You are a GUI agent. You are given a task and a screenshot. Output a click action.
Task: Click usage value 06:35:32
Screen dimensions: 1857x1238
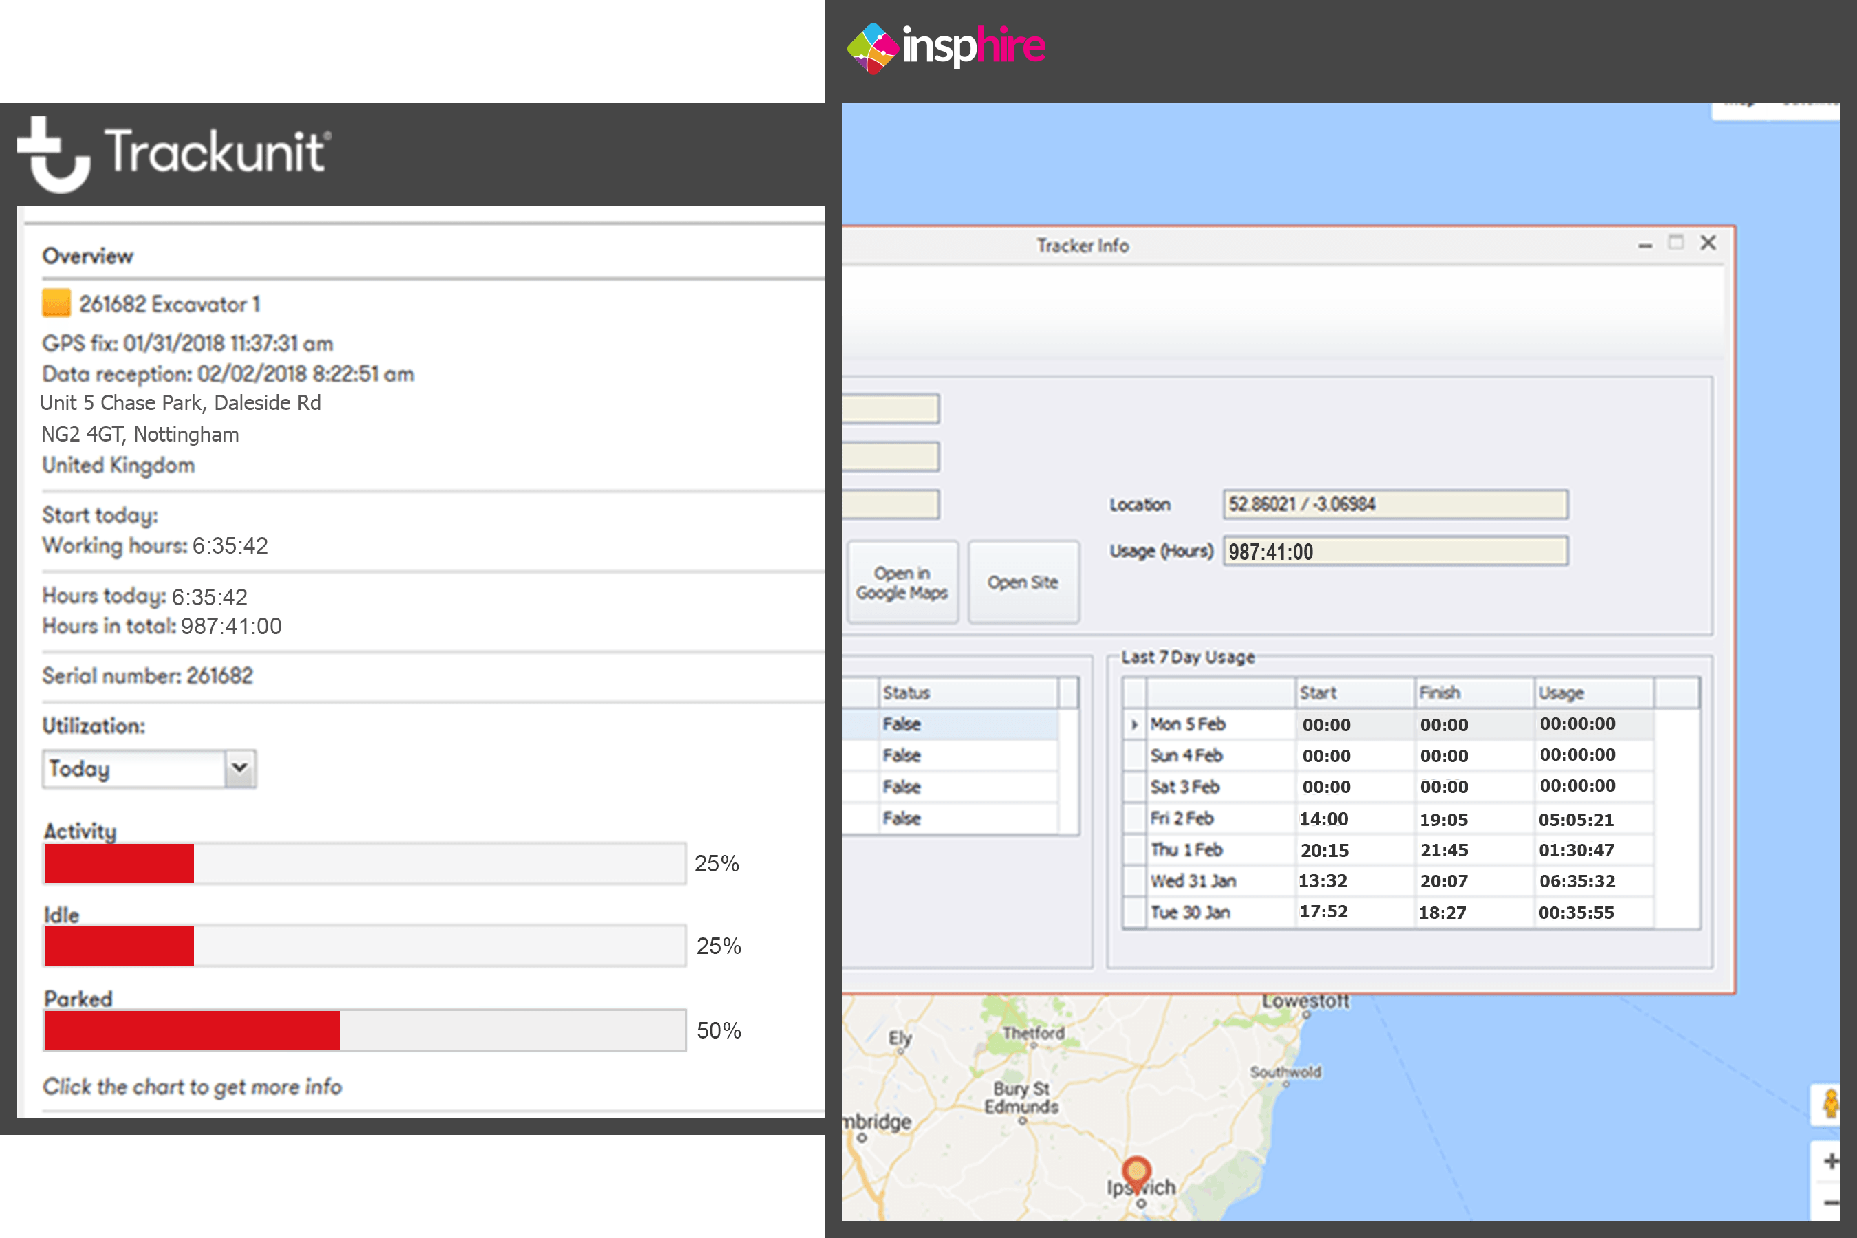1576,881
